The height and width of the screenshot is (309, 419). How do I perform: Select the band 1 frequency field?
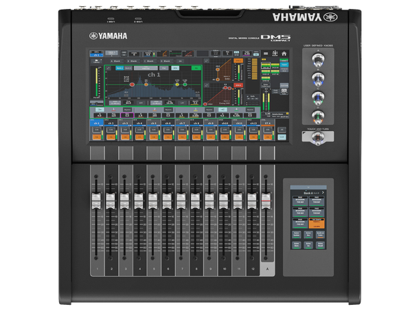pyautogui.click(x=113, y=115)
